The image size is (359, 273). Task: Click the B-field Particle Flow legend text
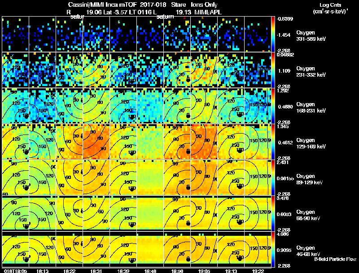(x=335, y=259)
